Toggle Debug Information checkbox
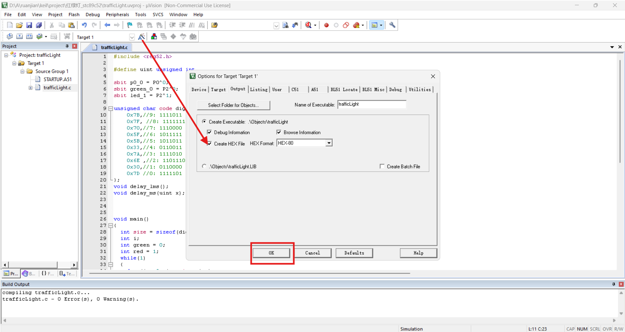 click(x=209, y=132)
